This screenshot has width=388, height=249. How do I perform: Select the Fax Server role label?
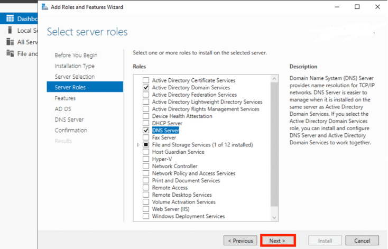pos(164,137)
